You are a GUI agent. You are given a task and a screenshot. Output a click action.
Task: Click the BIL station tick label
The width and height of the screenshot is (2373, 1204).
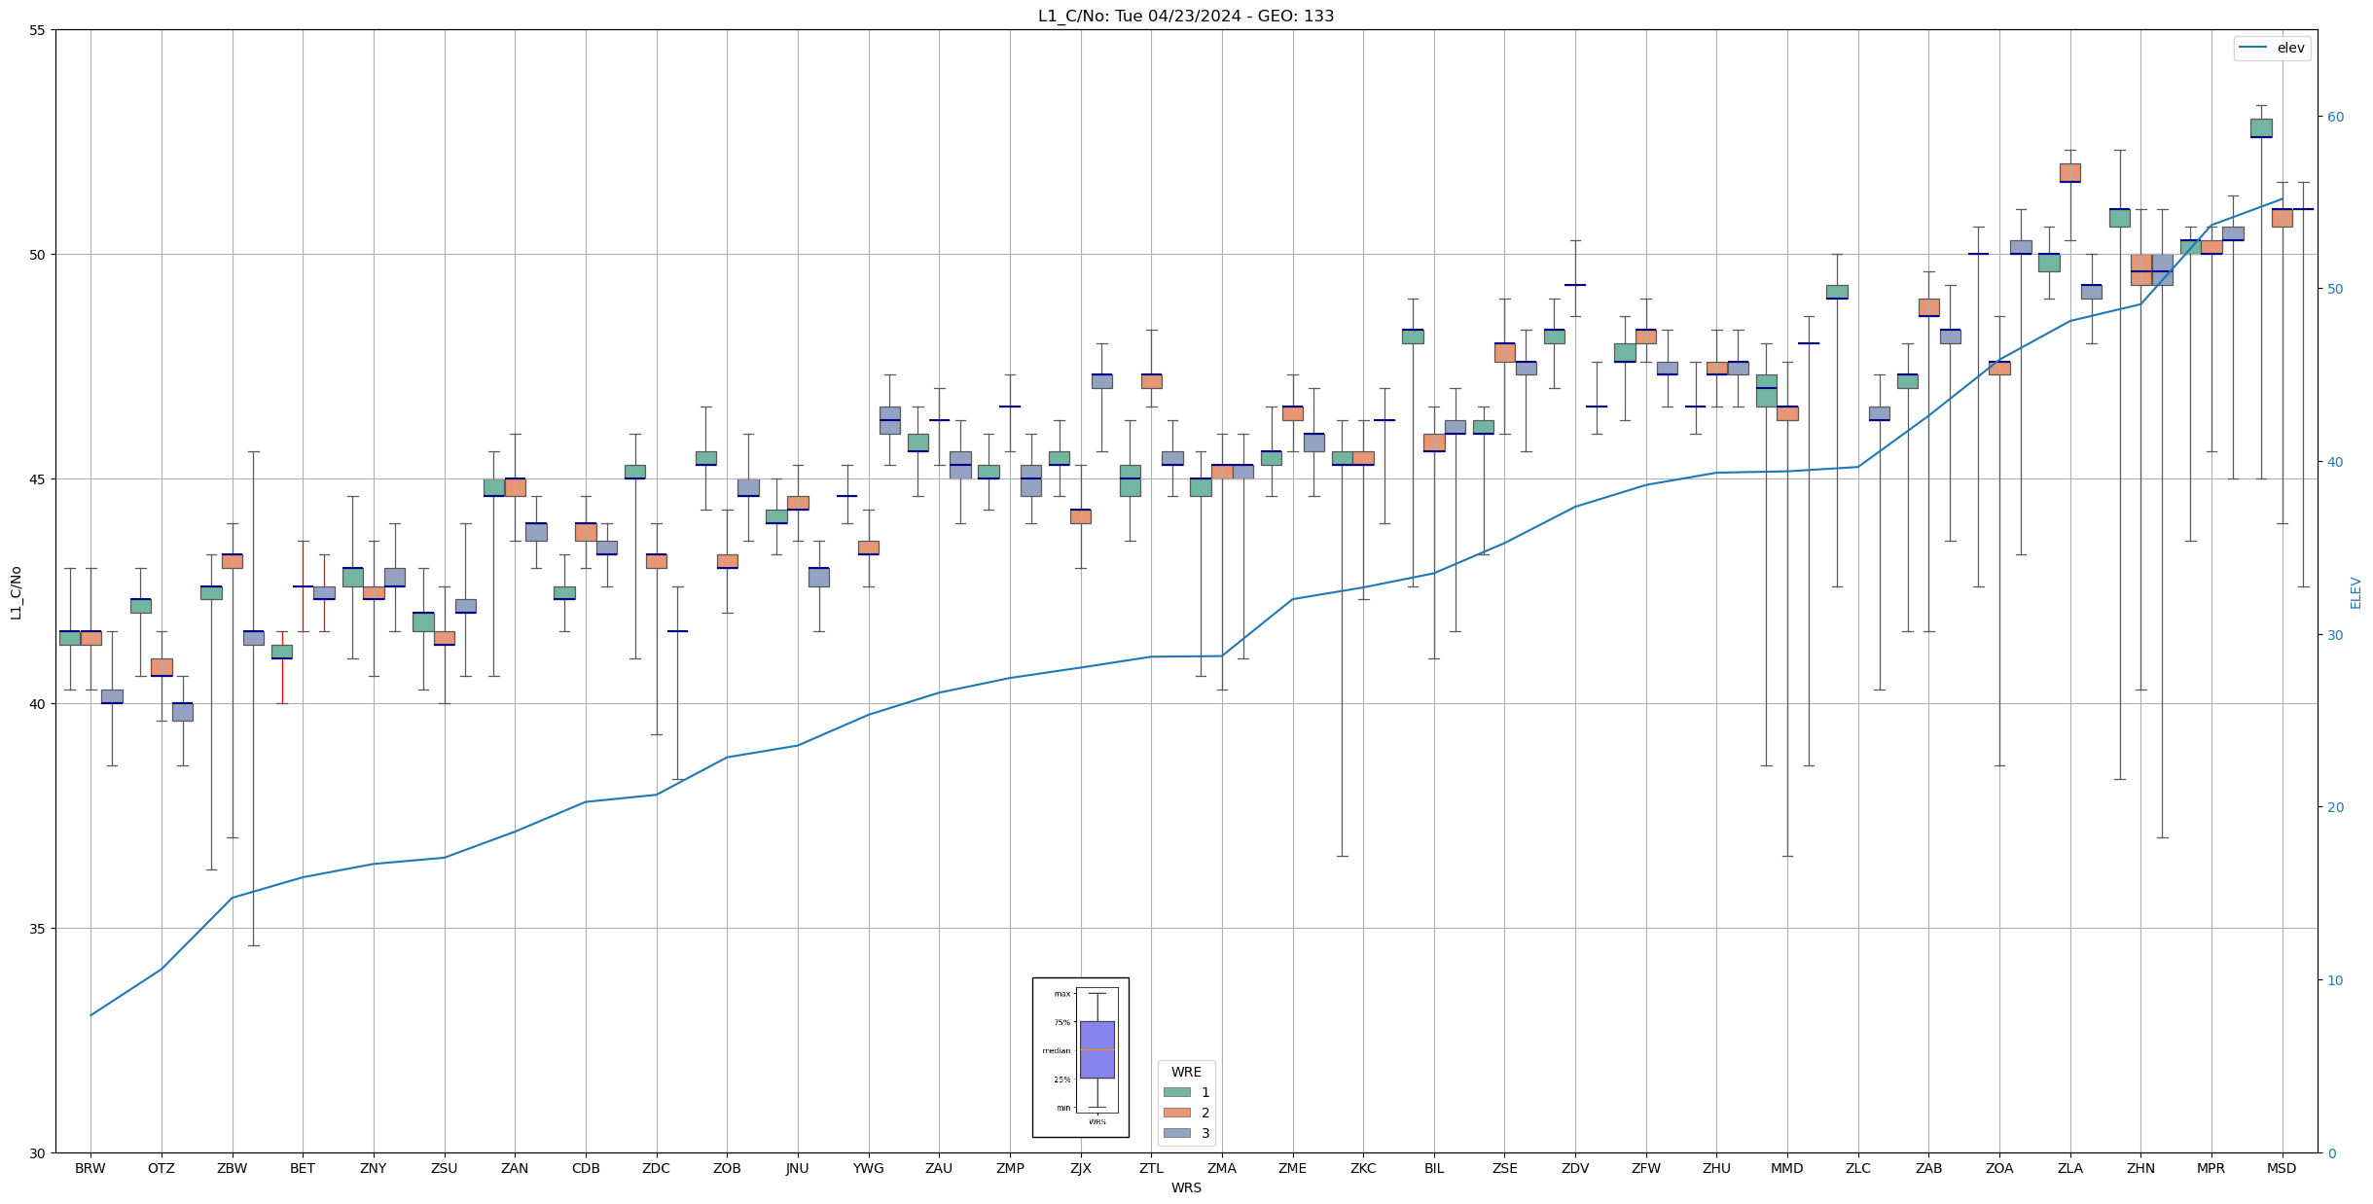click(1433, 1168)
